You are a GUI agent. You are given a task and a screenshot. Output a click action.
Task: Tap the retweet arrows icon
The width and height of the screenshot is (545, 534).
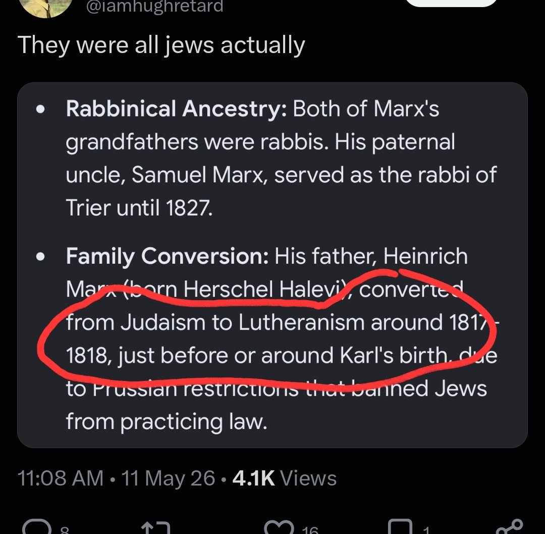coord(156,528)
